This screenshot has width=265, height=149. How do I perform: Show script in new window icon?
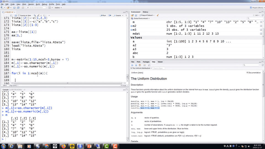(11, 15)
